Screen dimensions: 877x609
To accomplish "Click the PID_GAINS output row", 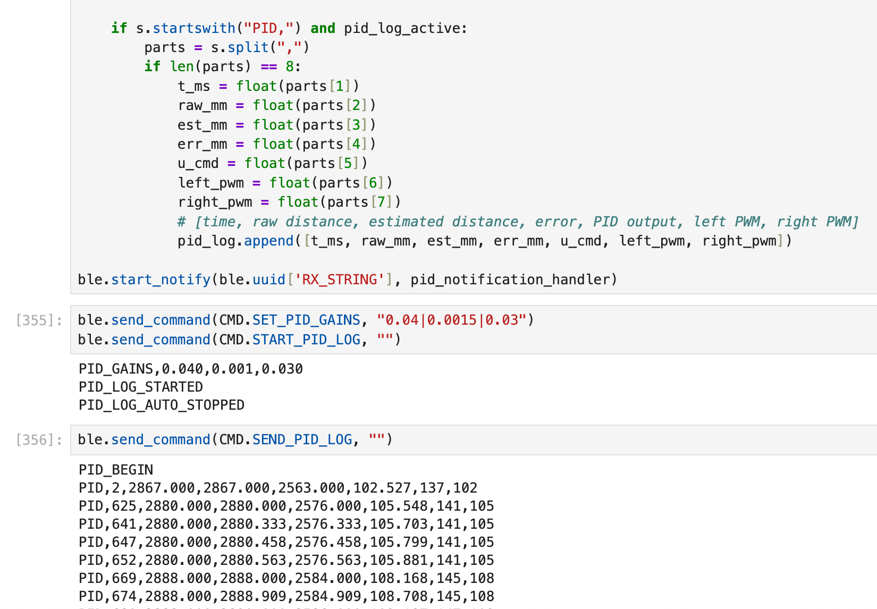I will point(190,368).
